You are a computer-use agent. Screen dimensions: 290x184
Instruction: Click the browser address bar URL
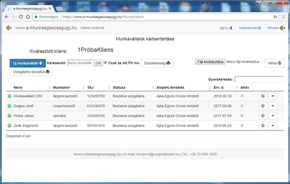click(103, 17)
